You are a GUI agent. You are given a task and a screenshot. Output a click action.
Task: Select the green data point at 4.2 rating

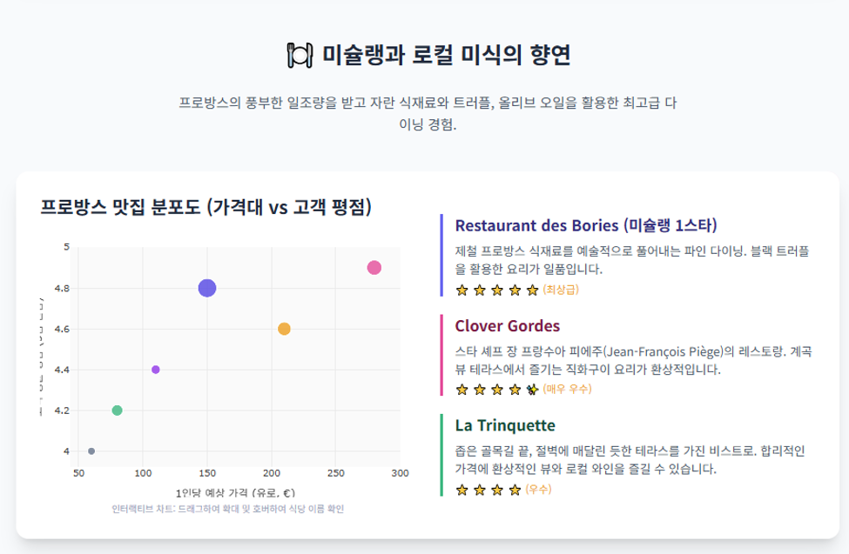[117, 410]
